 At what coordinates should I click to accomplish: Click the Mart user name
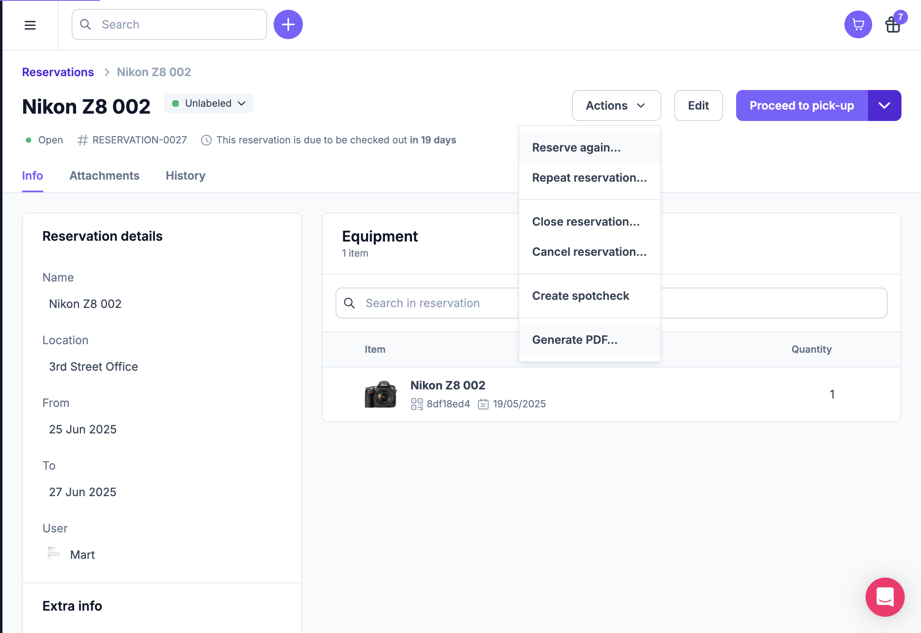[x=82, y=555]
